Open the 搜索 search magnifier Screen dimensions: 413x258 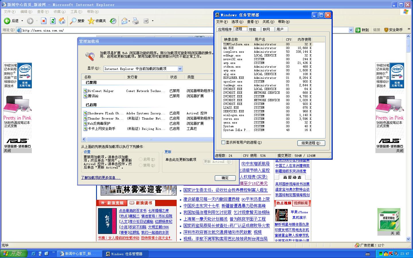pyautogui.click(x=73, y=21)
